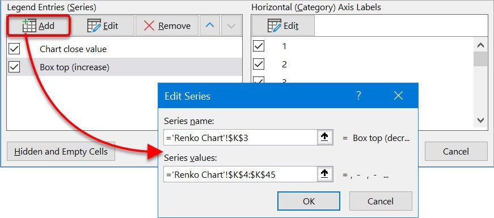This screenshot has width=494, height=218.
Task: Collapse dialog for Series values range
Action: click(x=325, y=174)
